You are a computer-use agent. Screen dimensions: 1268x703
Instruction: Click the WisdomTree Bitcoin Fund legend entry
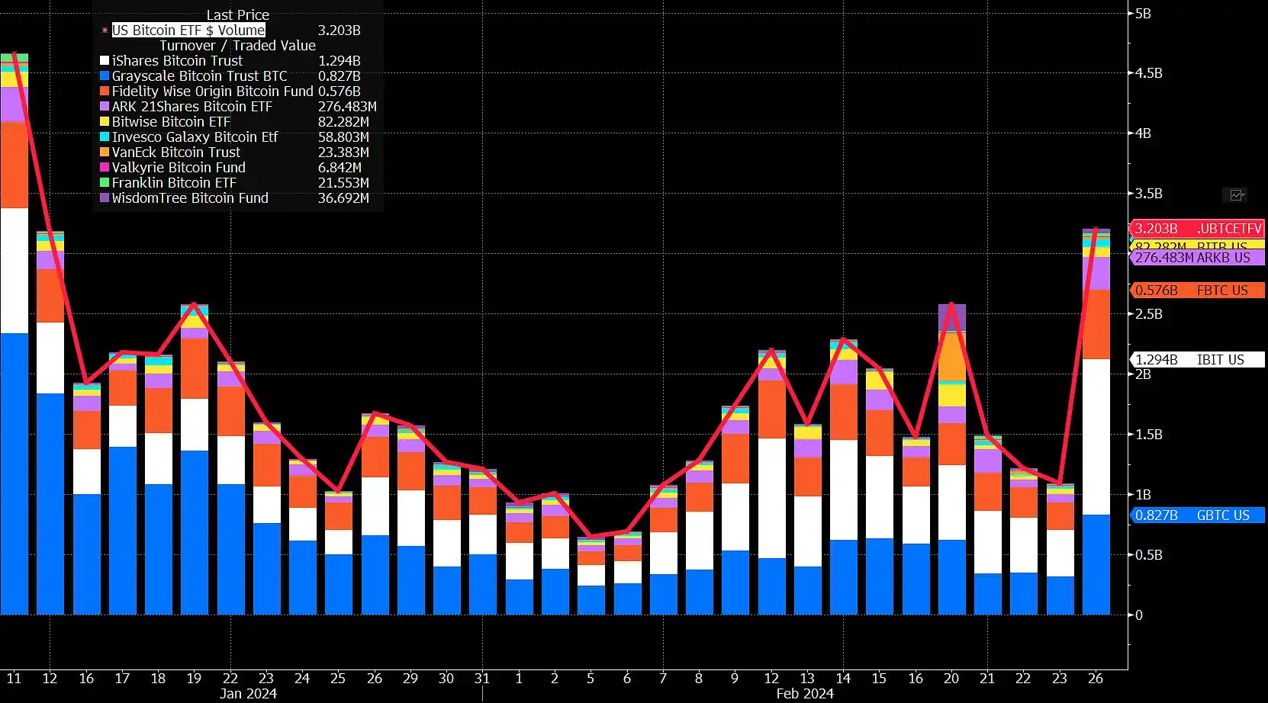[190, 198]
